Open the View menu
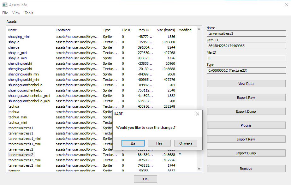The image size is (291, 185). pyautogui.click(x=16, y=13)
